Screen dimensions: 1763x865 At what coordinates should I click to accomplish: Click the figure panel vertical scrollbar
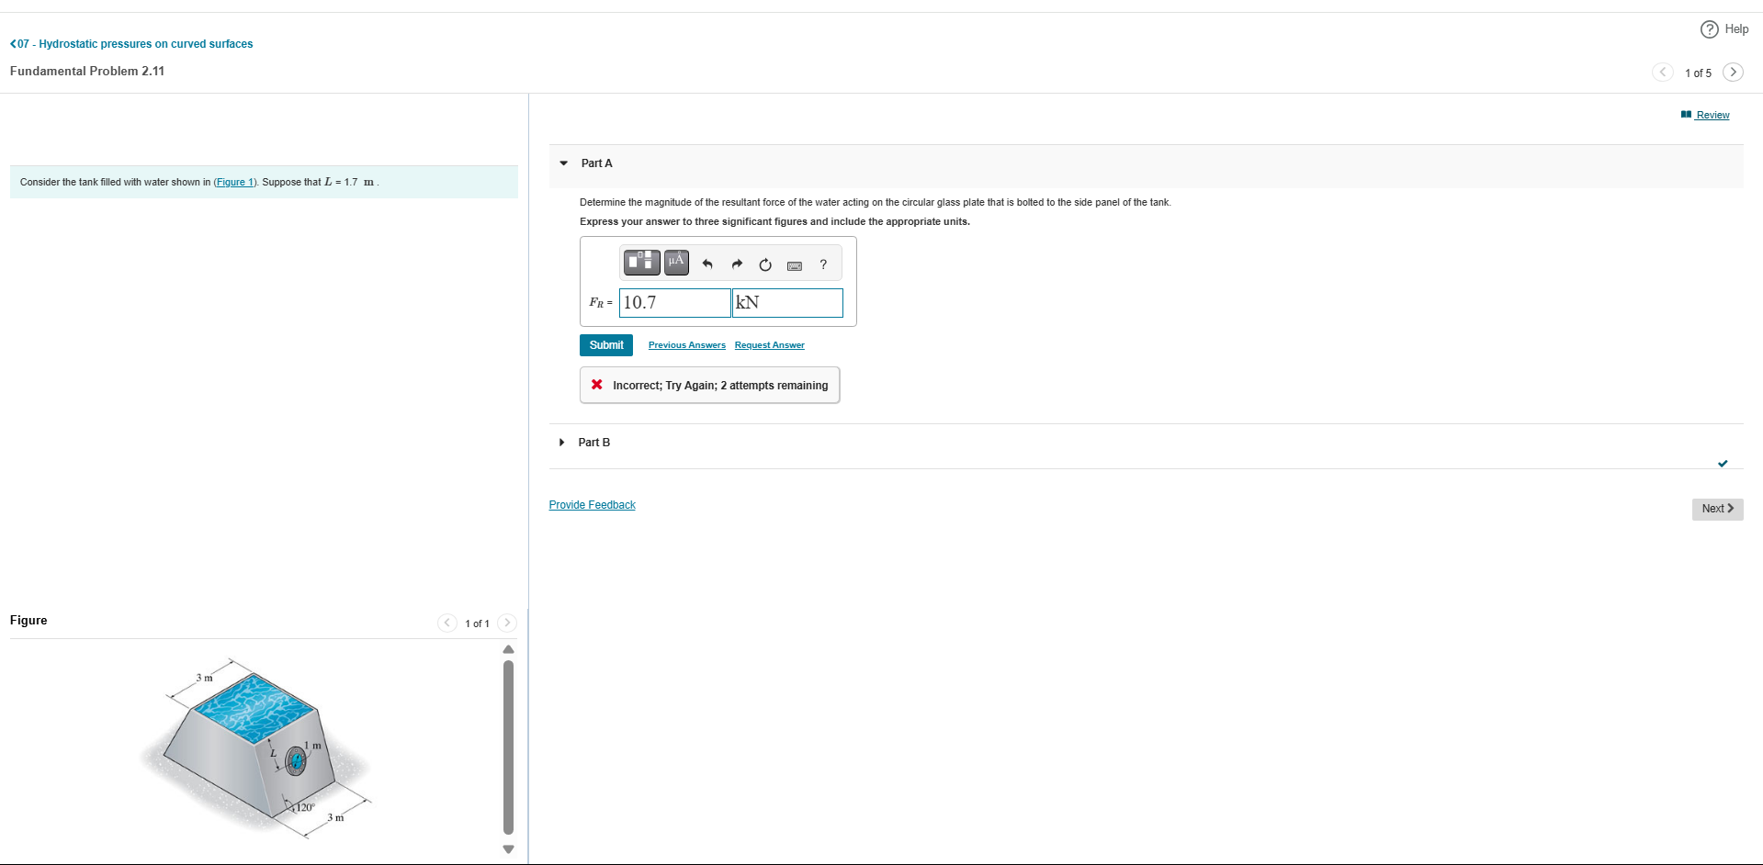tap(508, 747)
